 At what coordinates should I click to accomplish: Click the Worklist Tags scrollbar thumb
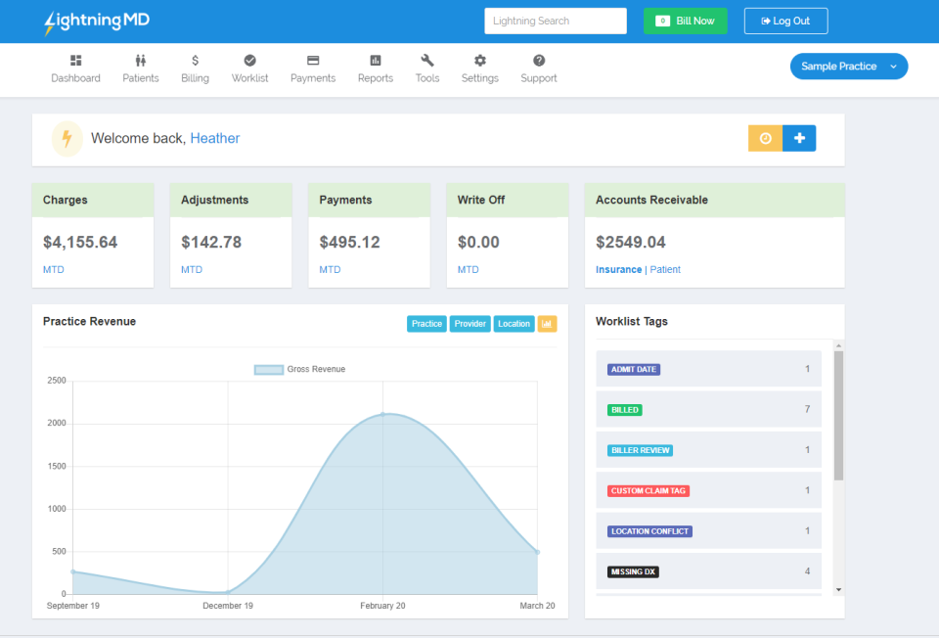tap(838, 416)
